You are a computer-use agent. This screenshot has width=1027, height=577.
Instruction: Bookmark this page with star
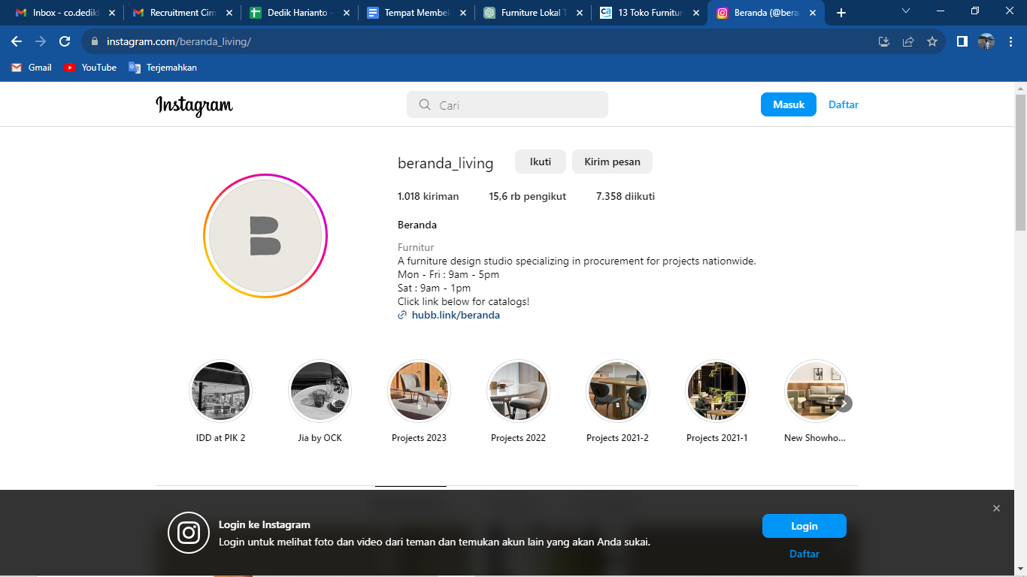pos(932,41)
